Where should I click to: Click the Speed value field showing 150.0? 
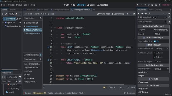(161, 34)
